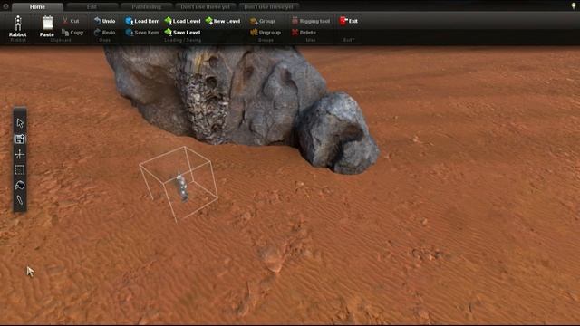Image resolution: width=580 pixels, height=326 pixels.
Task: Click the Redo button
Action: coord(105,33)
